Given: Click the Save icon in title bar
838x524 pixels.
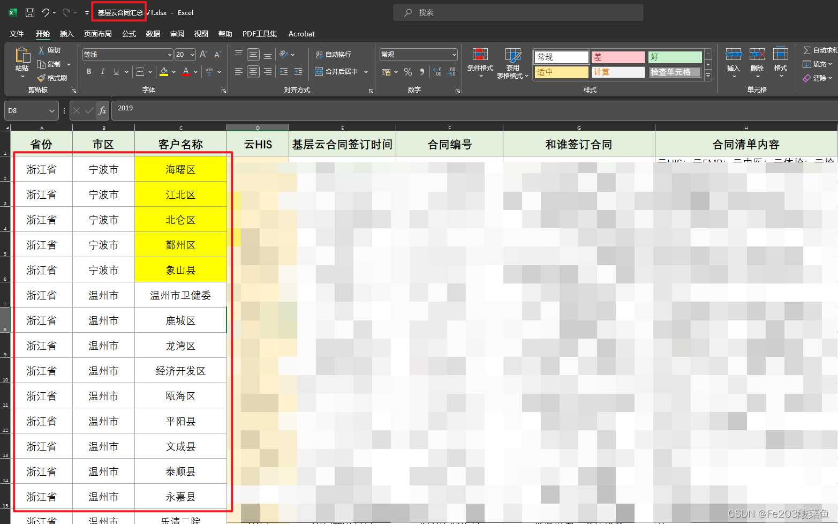Looking at the screenshot, I should coord(30,12).
